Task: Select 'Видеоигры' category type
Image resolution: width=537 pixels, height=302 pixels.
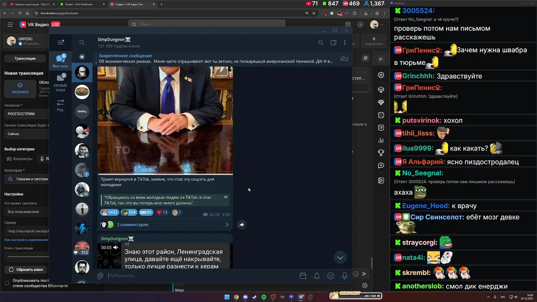Action: (19, 159)
